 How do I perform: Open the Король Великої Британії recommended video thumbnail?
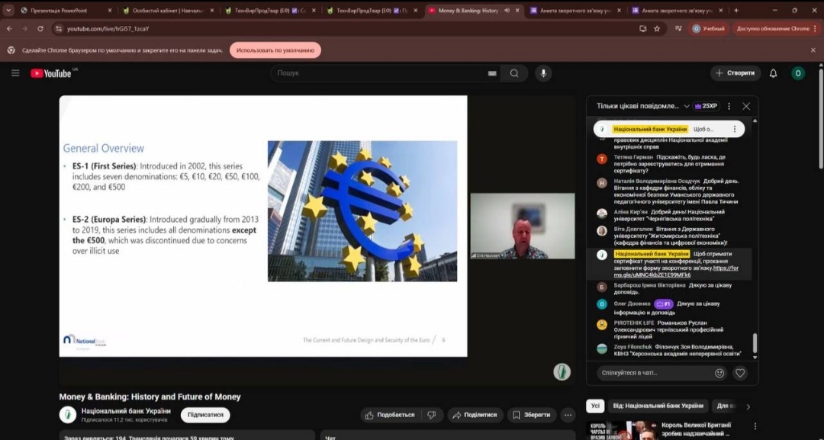[x=620, y=431]
